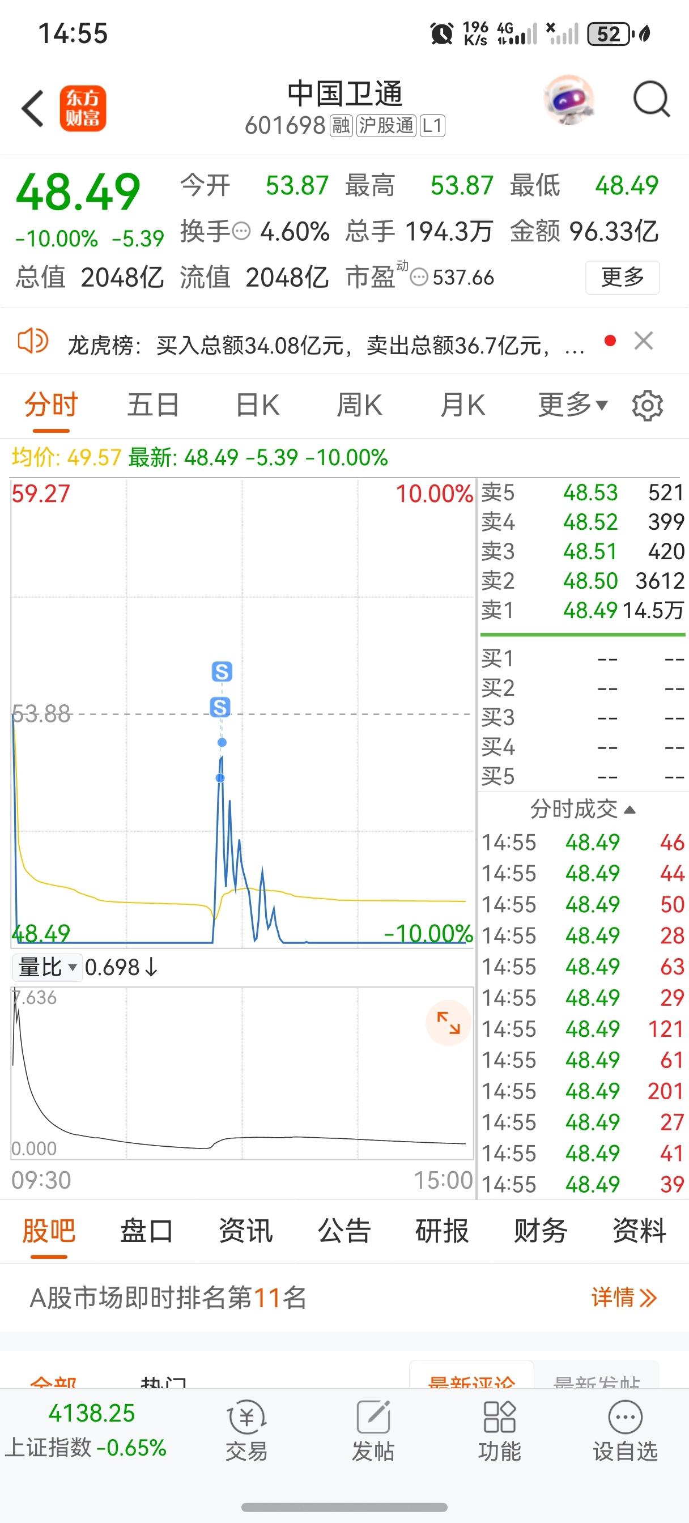Image resolution: width=689 pixels, height=1523 pixels.
Task: Tap the 换手 info bubble icon
Action: (241, 231)
